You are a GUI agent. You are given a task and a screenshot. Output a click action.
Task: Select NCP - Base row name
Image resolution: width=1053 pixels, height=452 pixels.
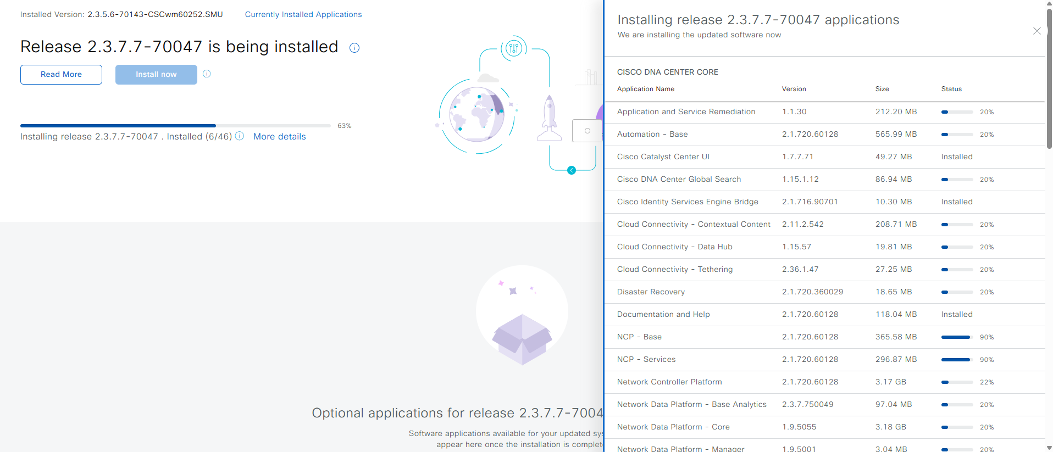(639, 337)
